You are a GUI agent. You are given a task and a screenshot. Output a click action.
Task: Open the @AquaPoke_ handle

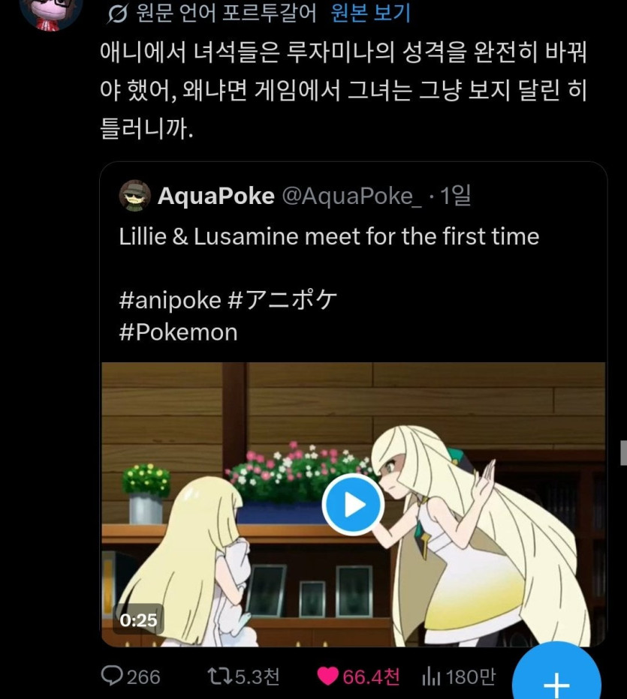coord(351,196)
